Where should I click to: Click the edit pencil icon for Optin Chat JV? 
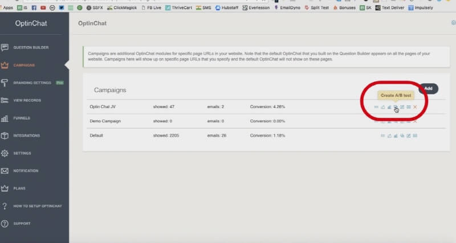pos(402,107)
